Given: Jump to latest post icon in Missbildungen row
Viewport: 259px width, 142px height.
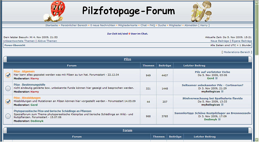Looking at the screenshot, I should point(222,105).
